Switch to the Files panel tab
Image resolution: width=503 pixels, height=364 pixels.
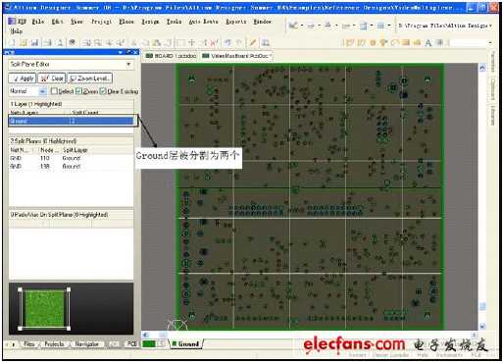[28, 344]
